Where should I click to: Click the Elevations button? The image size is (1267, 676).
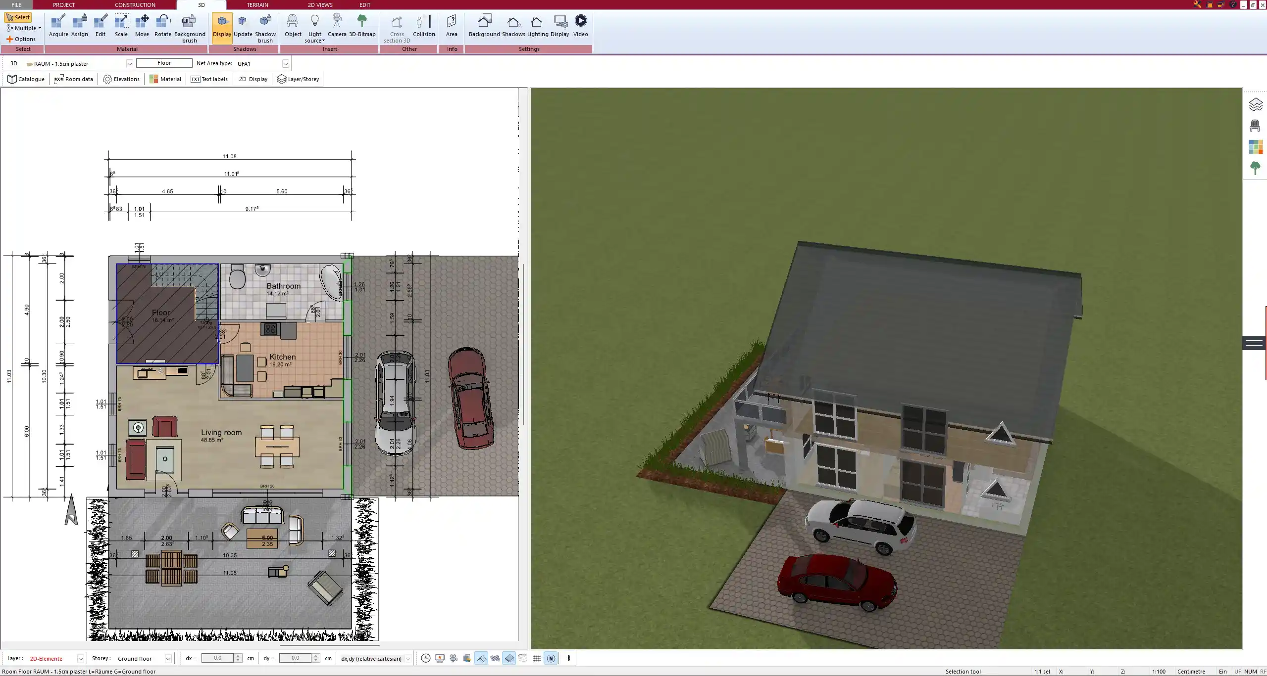[x=121, y=79]
